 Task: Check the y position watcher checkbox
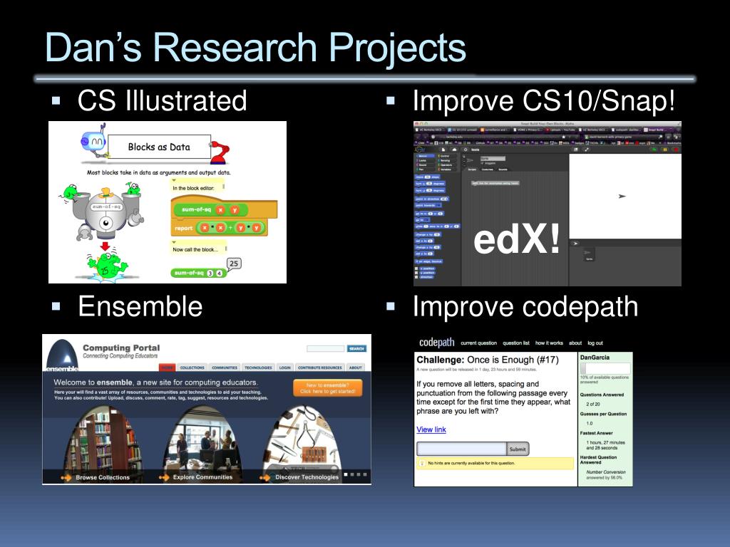416,273
